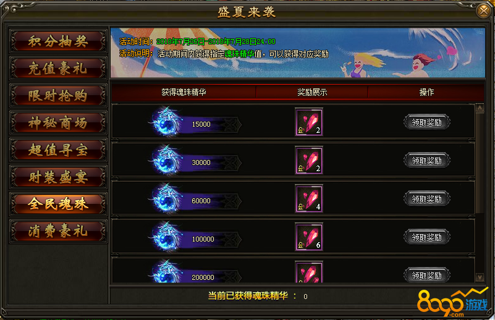Click the blue soul orb icon for 100000
The height and width of the screenshot is (320, 495).
(167, 237)
